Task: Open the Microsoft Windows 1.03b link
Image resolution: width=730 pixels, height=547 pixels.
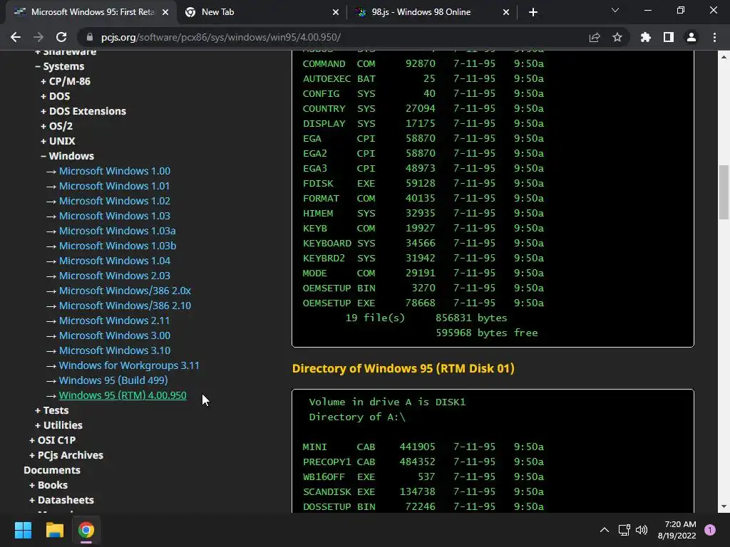Action: coord(118,246)
